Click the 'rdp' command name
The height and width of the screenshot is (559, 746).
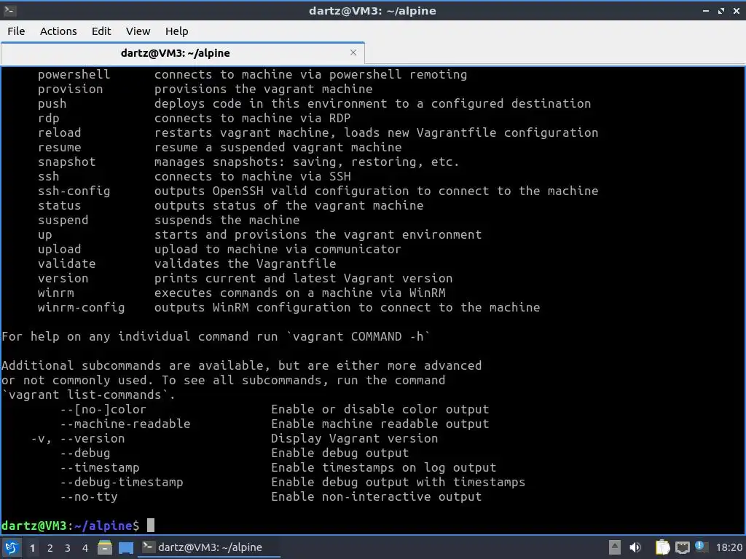(49, 119)
